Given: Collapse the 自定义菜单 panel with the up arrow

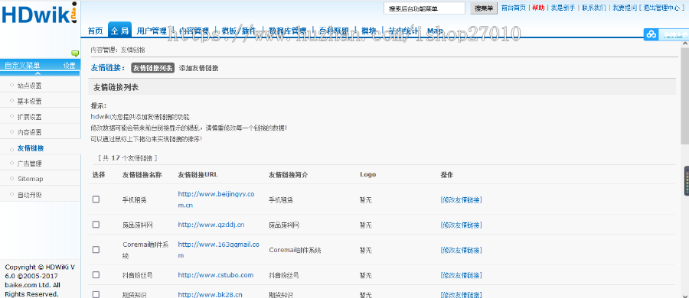Looking at the screenshot, I should click(x=38, y=73).
